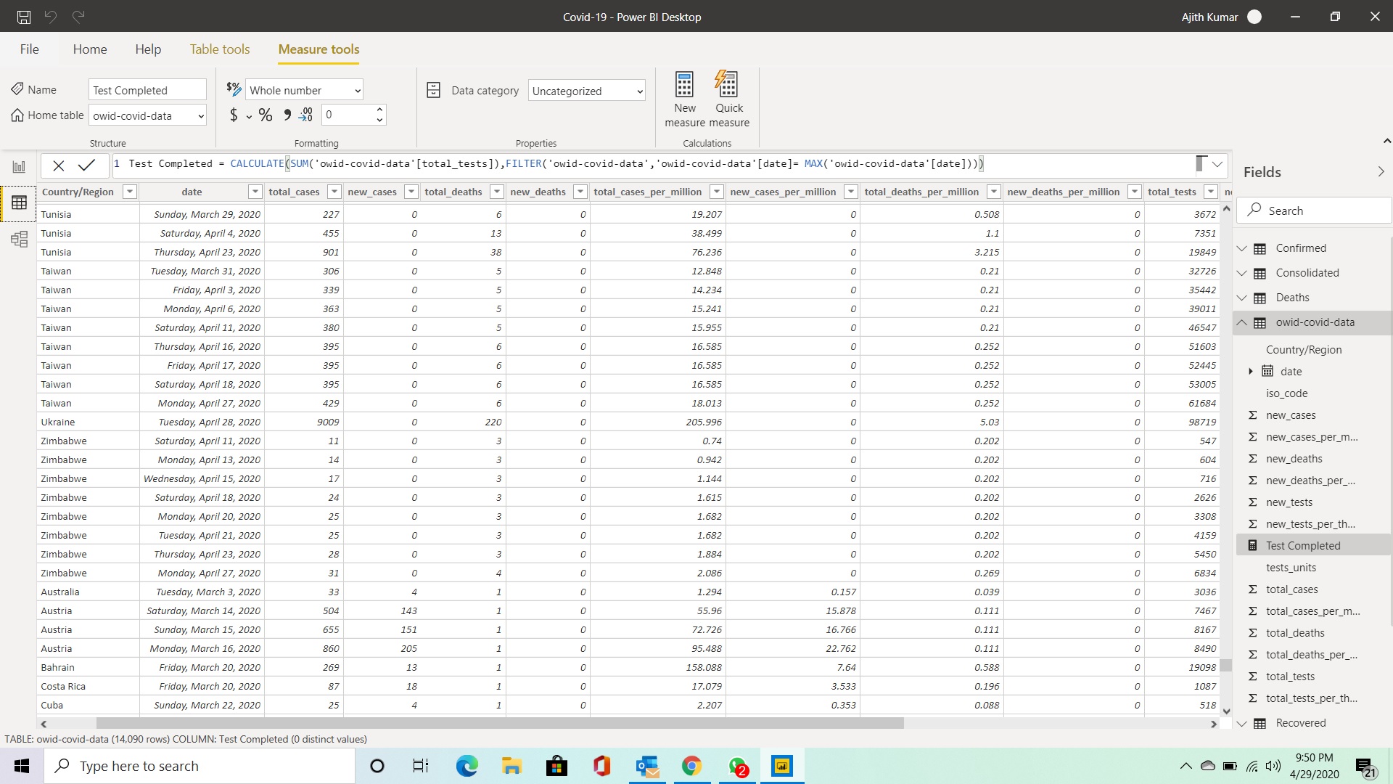Click the horizontal scrollbar thumb
This screenshot has width=1393, height=784.
coord(500,723)
